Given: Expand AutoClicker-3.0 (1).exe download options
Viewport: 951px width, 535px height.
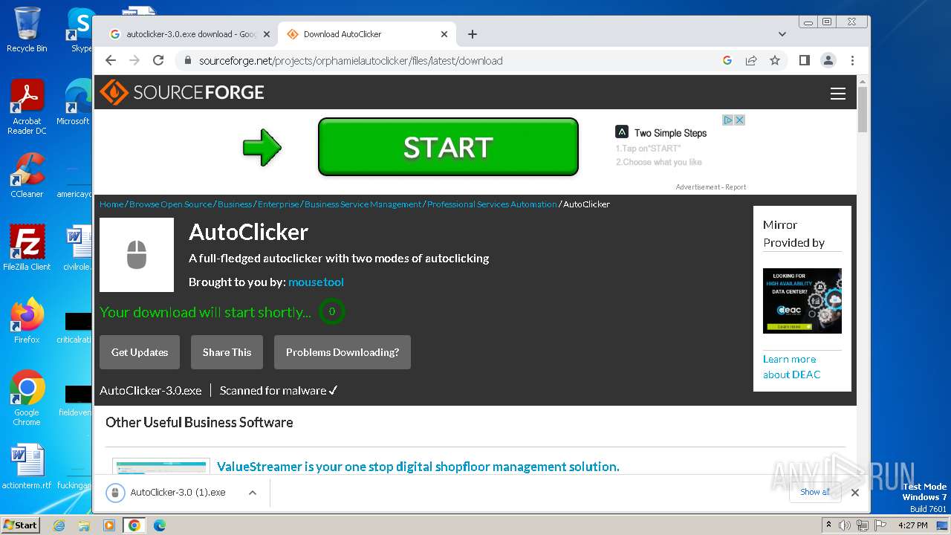Looking at the screenshot, I should point(253,492).
